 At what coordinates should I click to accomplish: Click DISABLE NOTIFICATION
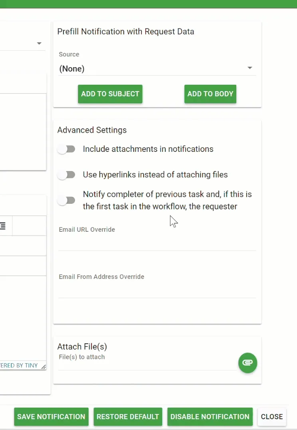(210, 416)
